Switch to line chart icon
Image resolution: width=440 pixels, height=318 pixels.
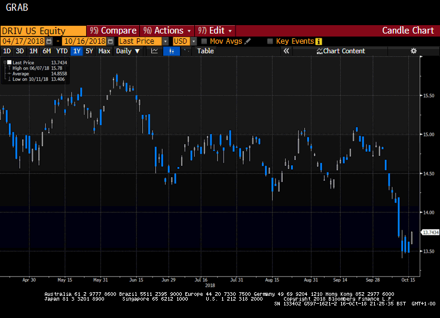click(x=154, y=51)
